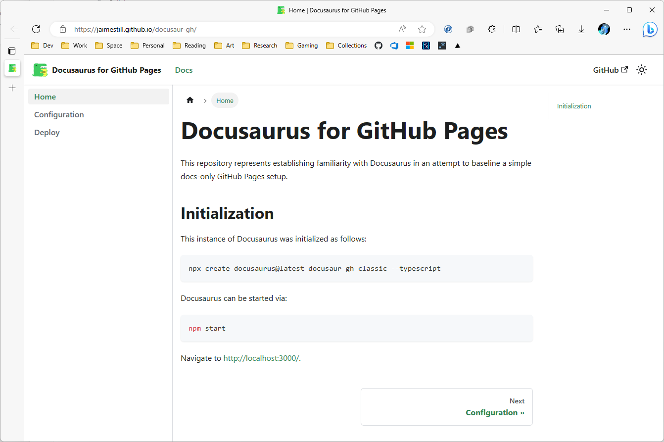Viewport: 664px width, 442px height.
Task: Click the Docusaurus dinosaur logo in navbar
Action: [40, 70]
